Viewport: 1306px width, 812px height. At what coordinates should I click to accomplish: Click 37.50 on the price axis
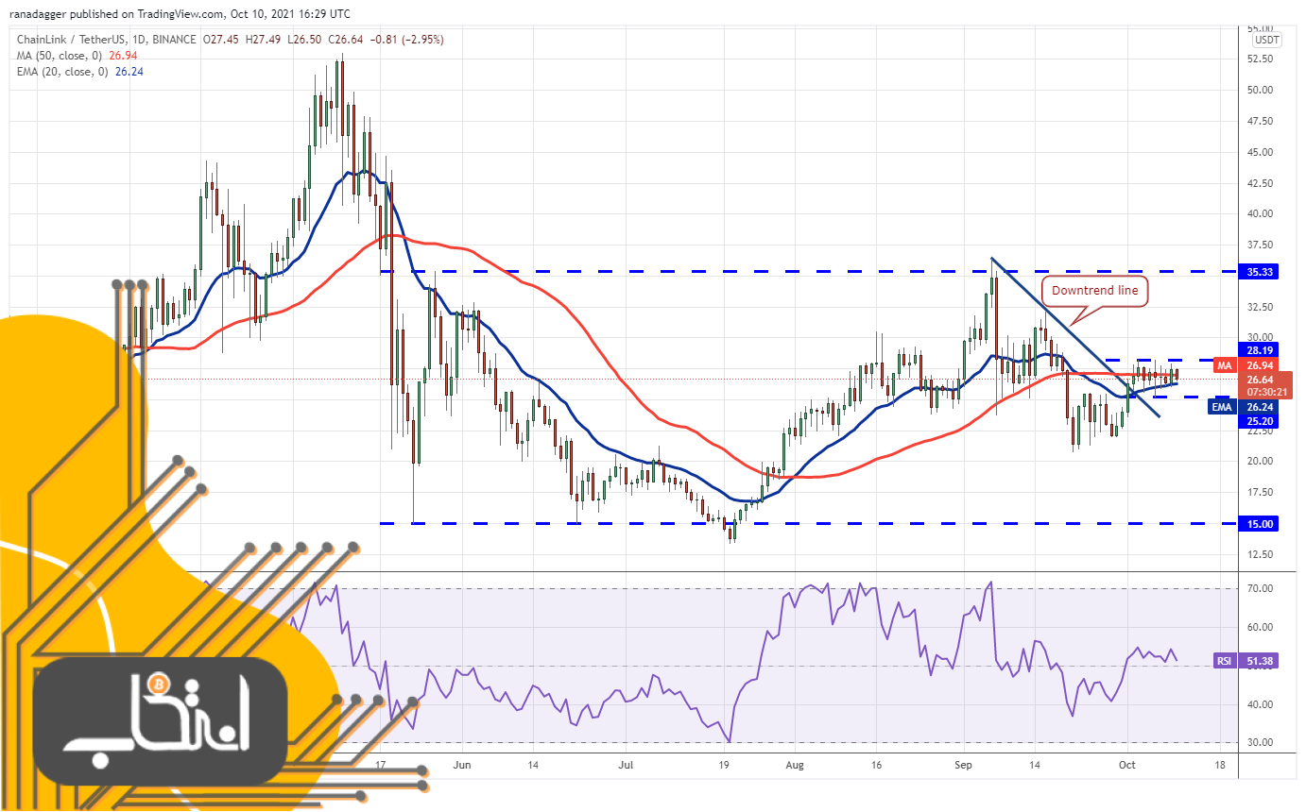pos(1261,245)
